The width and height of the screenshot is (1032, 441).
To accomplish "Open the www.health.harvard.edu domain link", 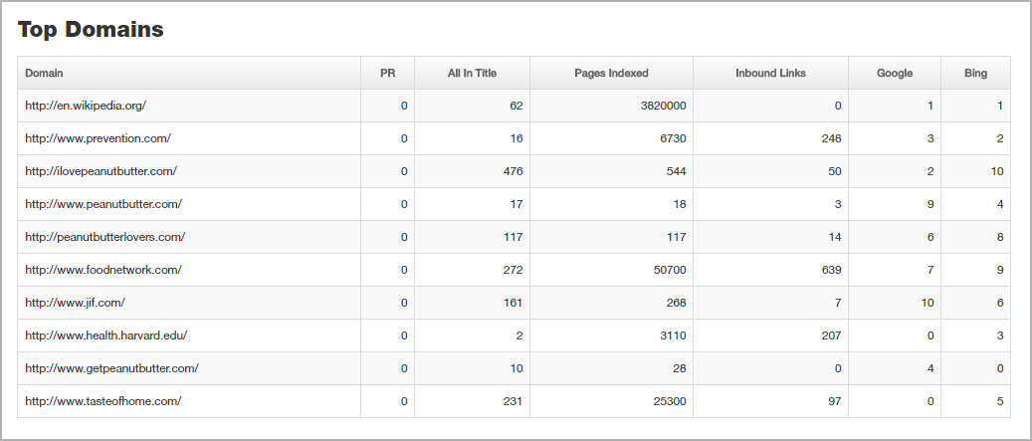I will (105, 335).
